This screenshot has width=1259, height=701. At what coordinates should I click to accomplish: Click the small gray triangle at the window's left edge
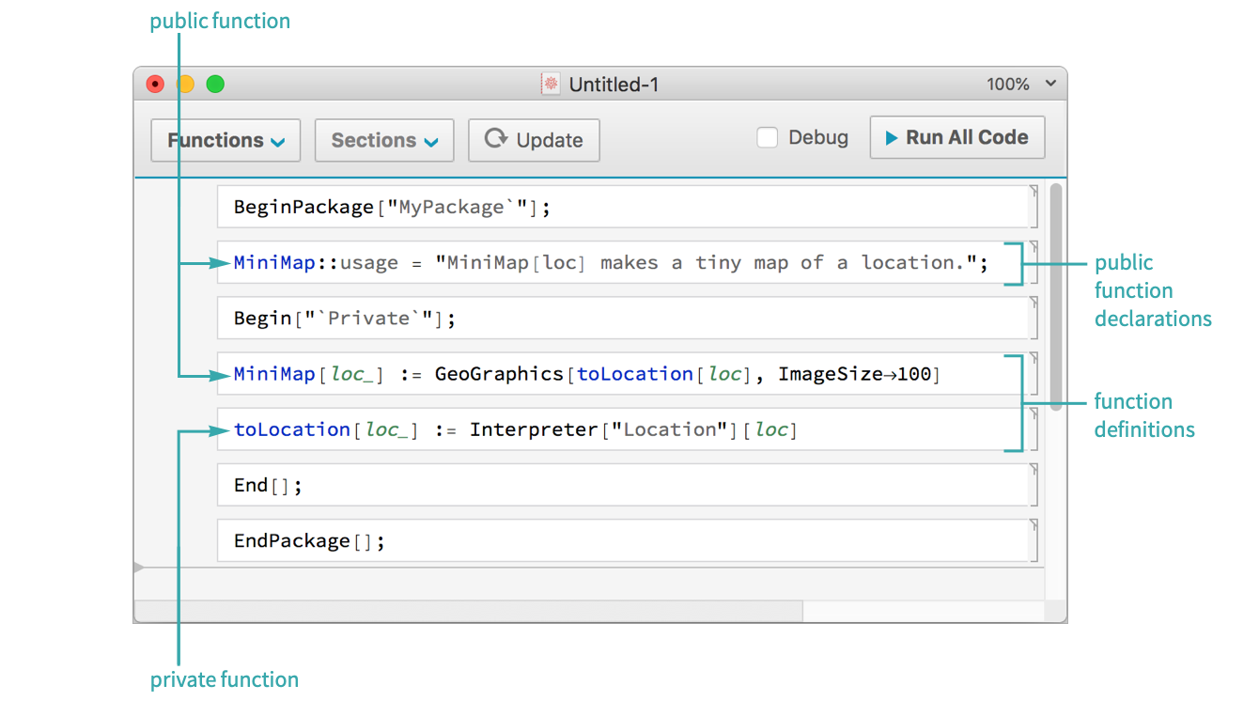point(139,568)
